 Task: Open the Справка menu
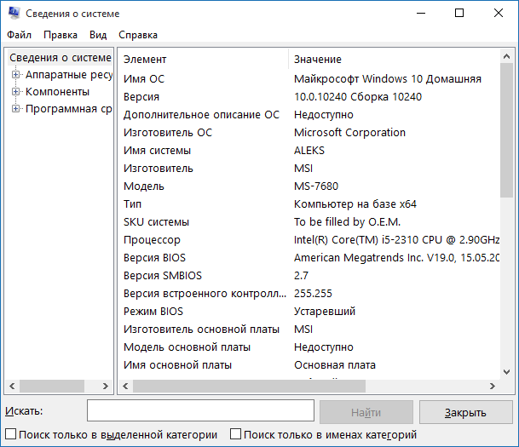pos(138,35)
